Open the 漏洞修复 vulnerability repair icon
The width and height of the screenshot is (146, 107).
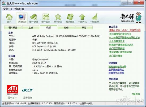(70, 18)
